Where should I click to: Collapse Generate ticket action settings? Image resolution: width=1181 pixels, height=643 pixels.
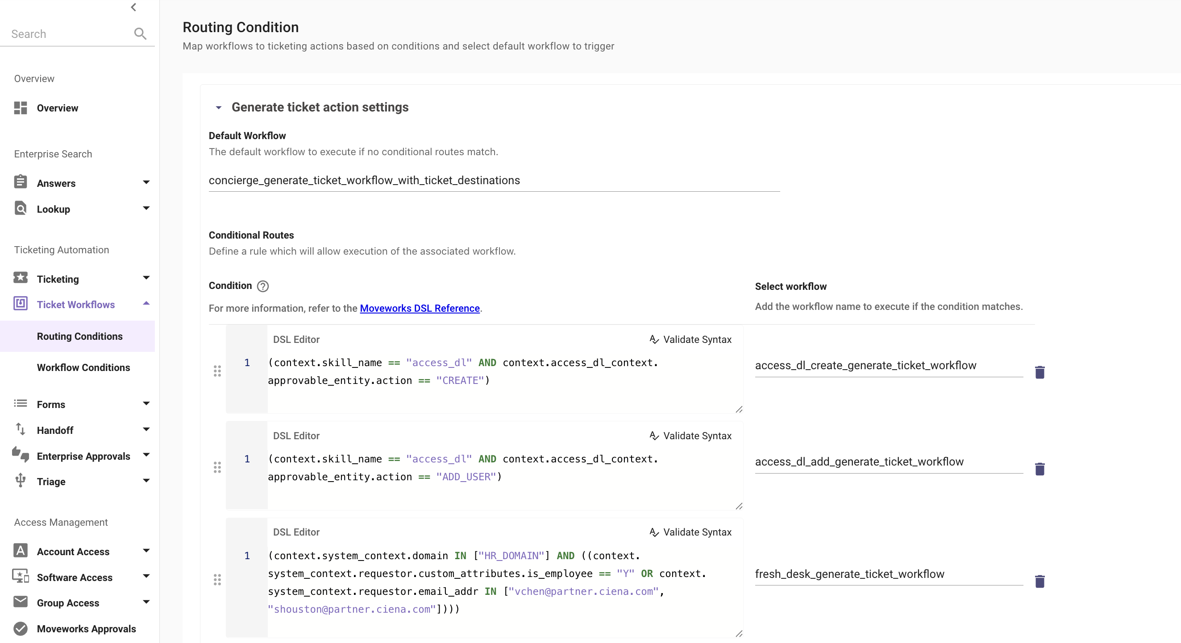click(x=219, y=107)
